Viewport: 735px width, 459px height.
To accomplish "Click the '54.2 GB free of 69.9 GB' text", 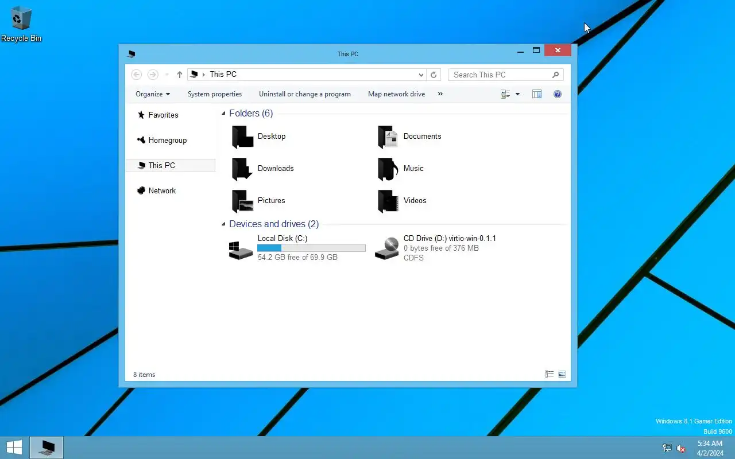I will coord(297,257).
